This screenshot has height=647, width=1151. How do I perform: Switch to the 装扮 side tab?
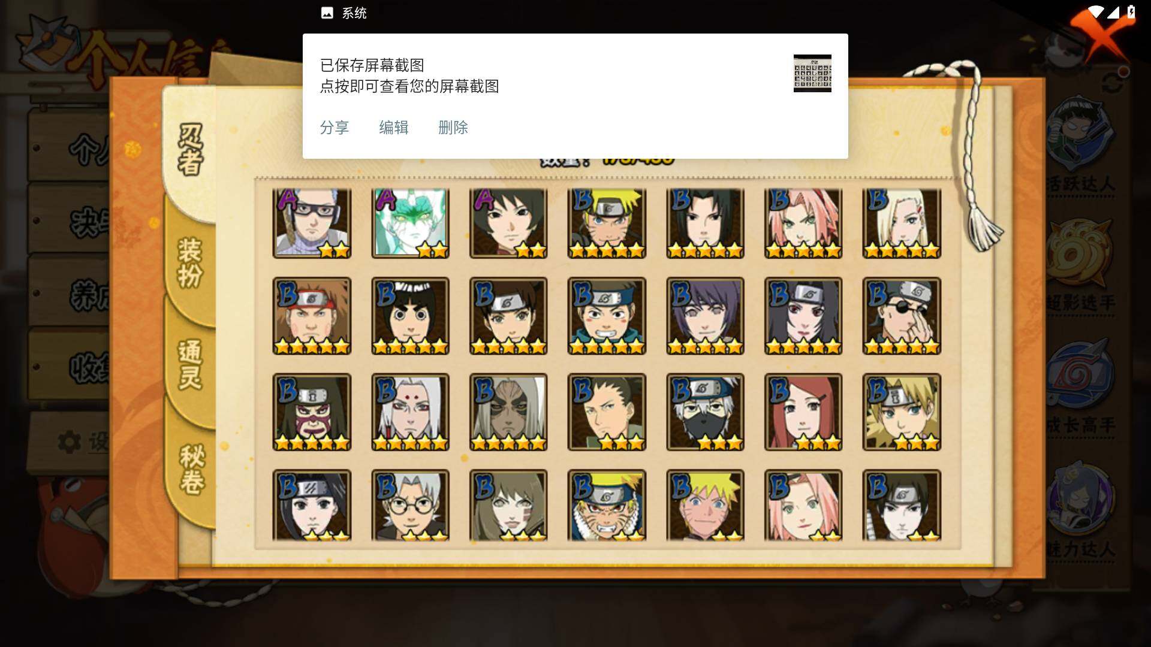[191, 262]
